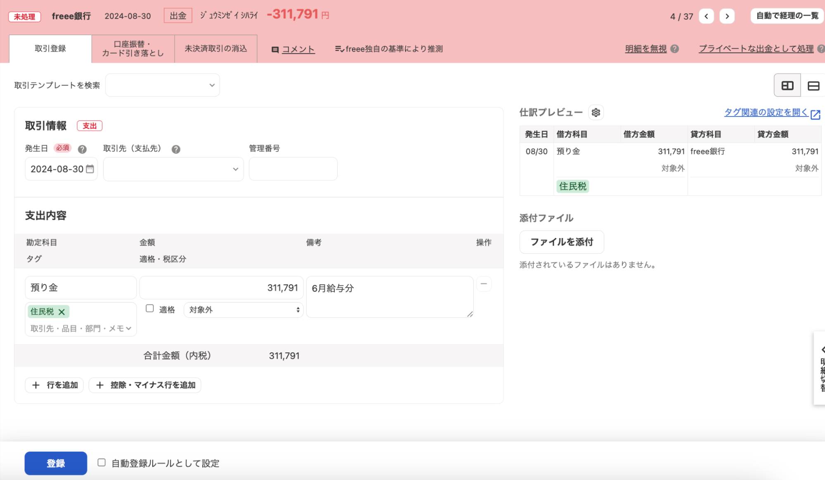This screenshot has height=480, width=825.
Task: Click the 支出 badge beside 取引情報
Action: pos(90,126)
